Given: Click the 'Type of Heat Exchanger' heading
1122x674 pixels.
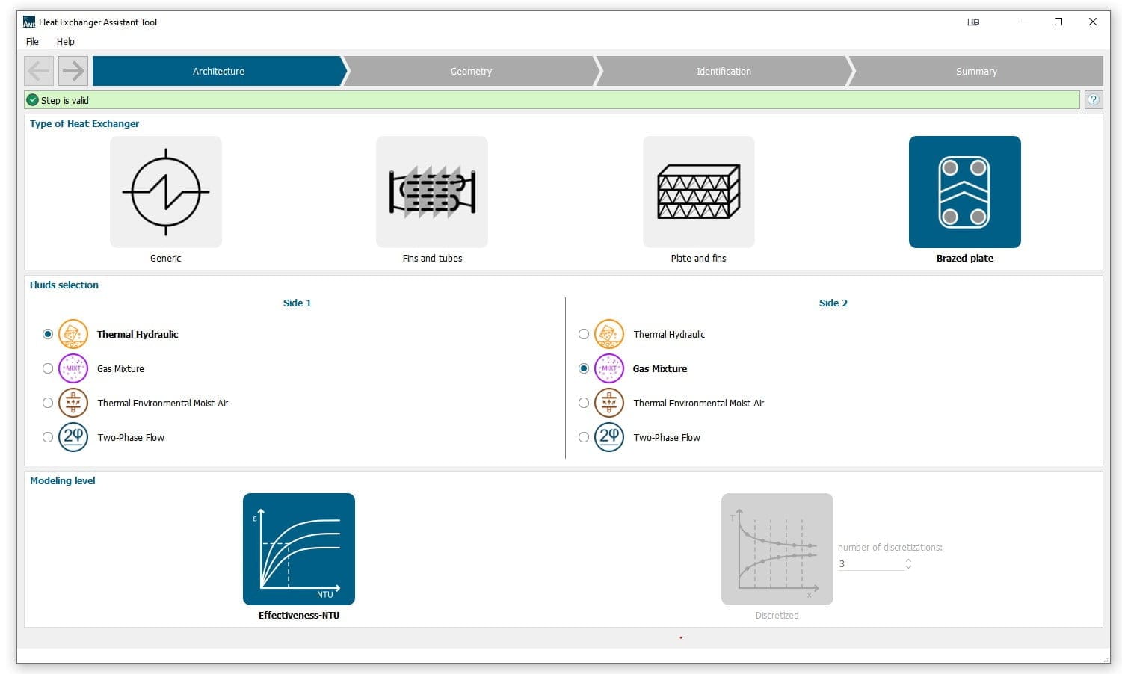Looking at the screenshot, I should [x=84, y=124].
